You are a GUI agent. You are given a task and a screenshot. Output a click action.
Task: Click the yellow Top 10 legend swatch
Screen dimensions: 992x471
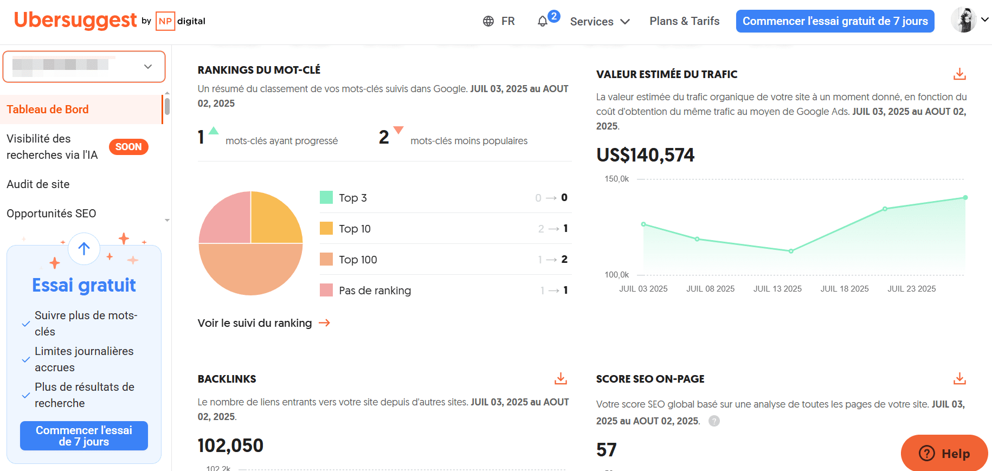pyautogui.click(x=326, y=228)
